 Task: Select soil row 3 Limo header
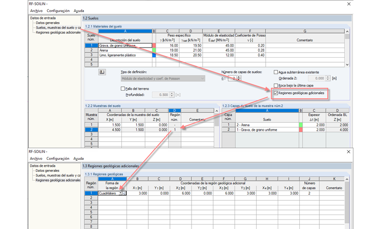click(91, 55)
